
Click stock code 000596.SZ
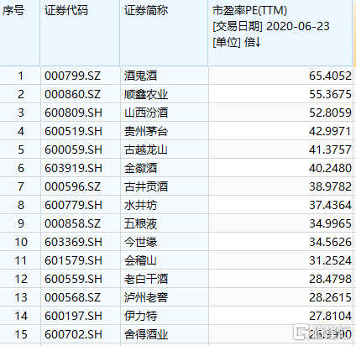[x=72, y=186]
